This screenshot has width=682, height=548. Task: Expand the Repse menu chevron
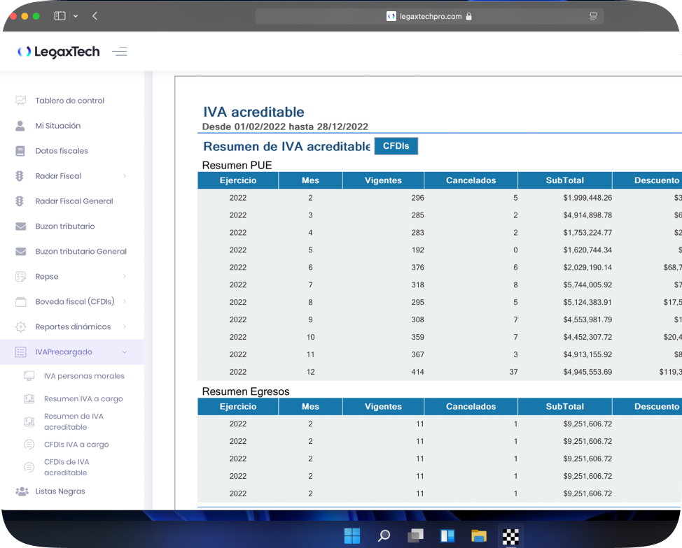(x=125, y=277)
